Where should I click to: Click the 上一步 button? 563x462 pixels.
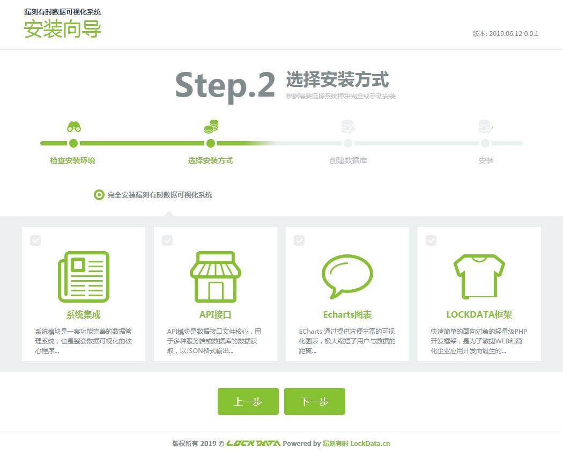pos(248,401)
